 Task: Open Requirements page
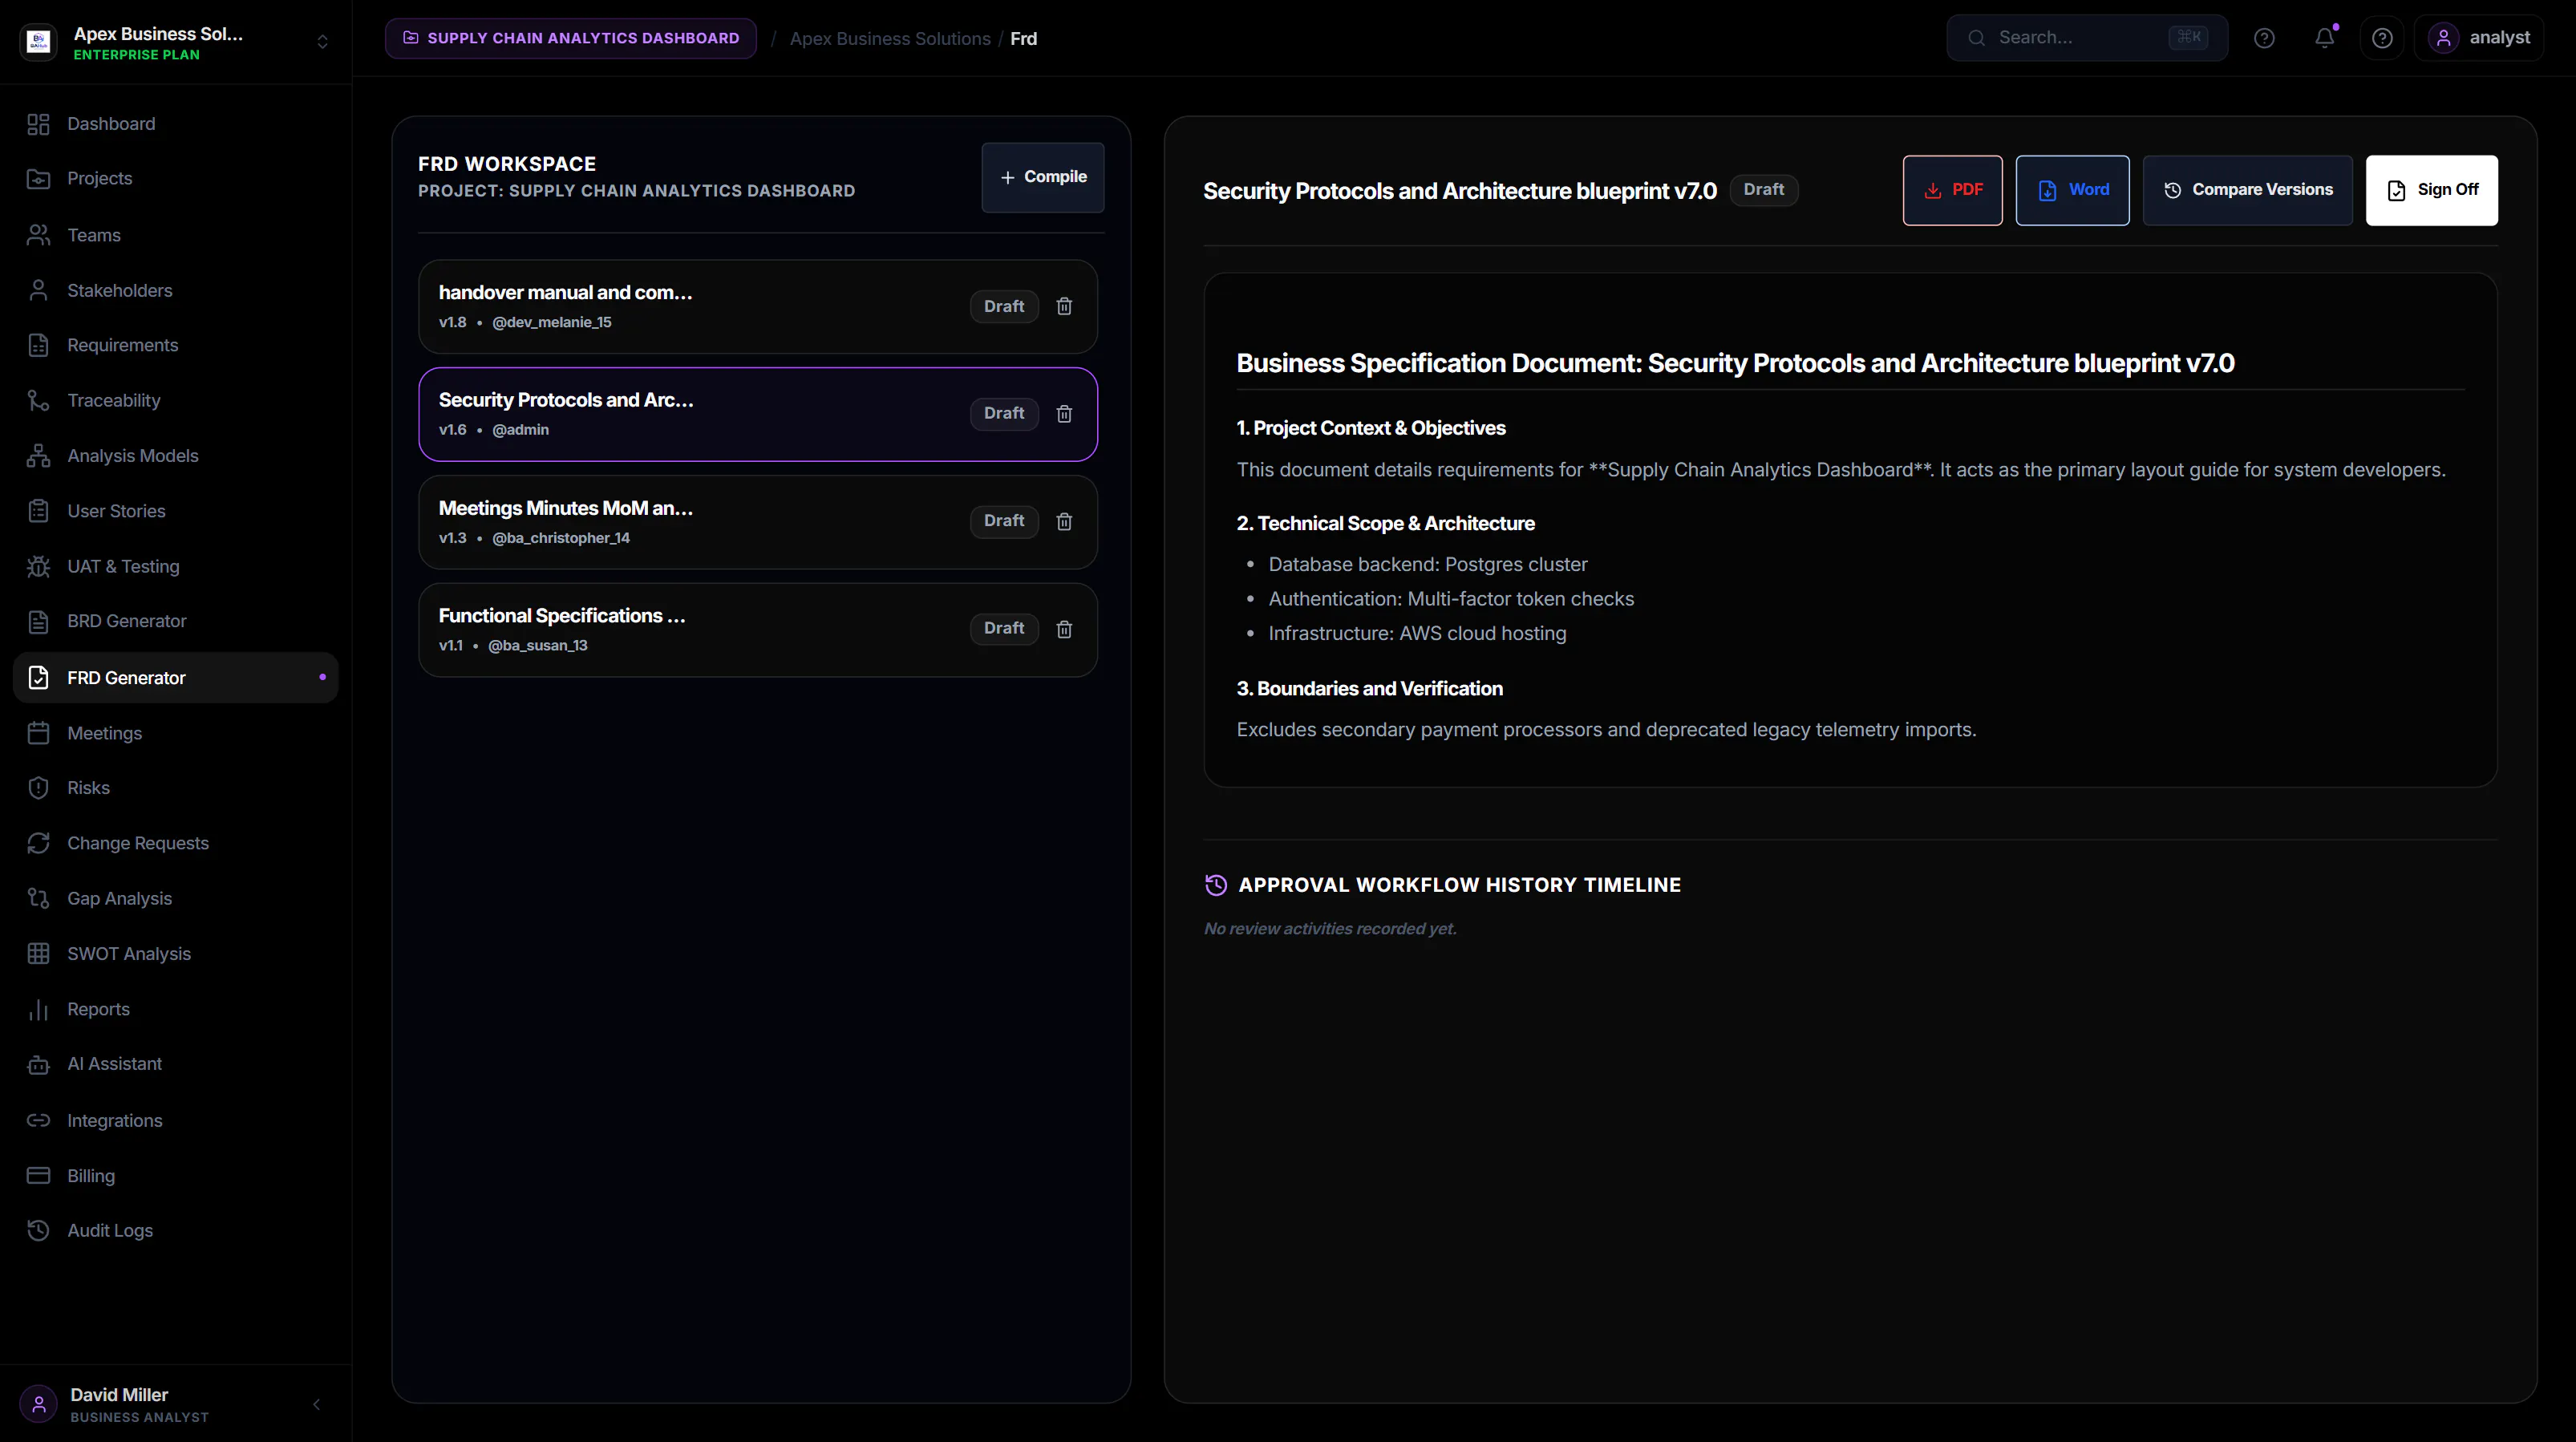[x=176, y=345]
